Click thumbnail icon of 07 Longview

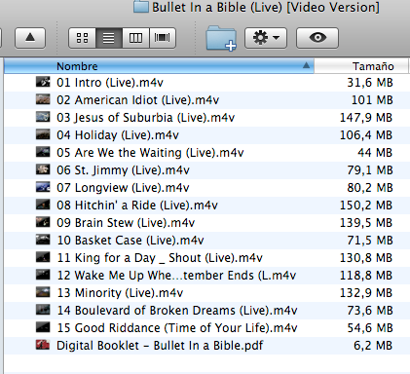click(x=43, y=187)
